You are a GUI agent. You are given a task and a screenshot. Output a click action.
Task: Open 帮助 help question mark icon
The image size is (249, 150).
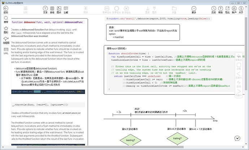pyautogui.click(x=220, y=10)
